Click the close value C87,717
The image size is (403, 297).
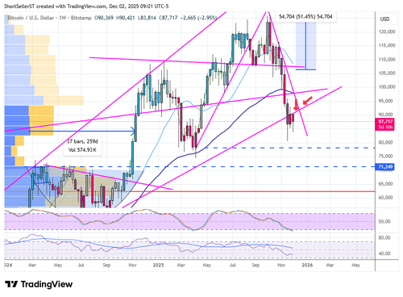pyautogui.click(x=168, y=18)
